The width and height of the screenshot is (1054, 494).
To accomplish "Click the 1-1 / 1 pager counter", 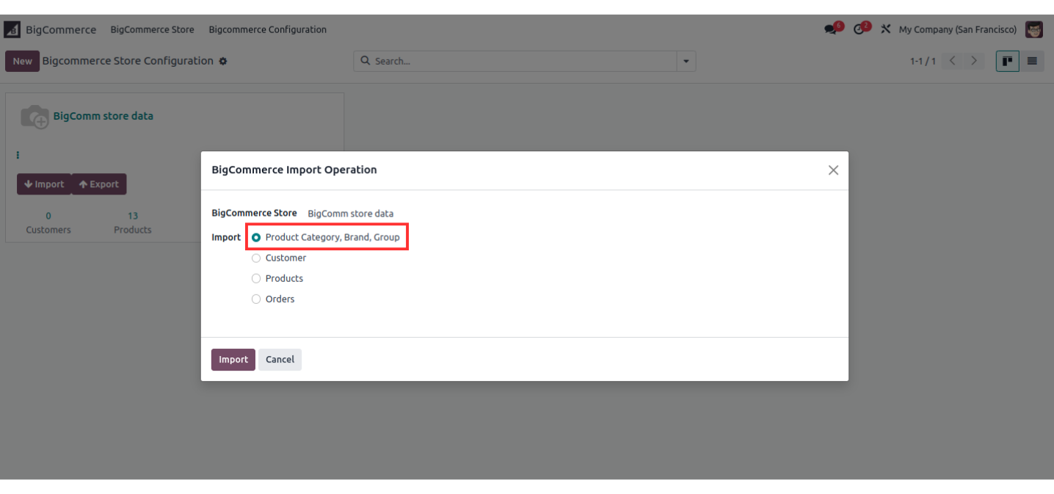I will (923, 61).
